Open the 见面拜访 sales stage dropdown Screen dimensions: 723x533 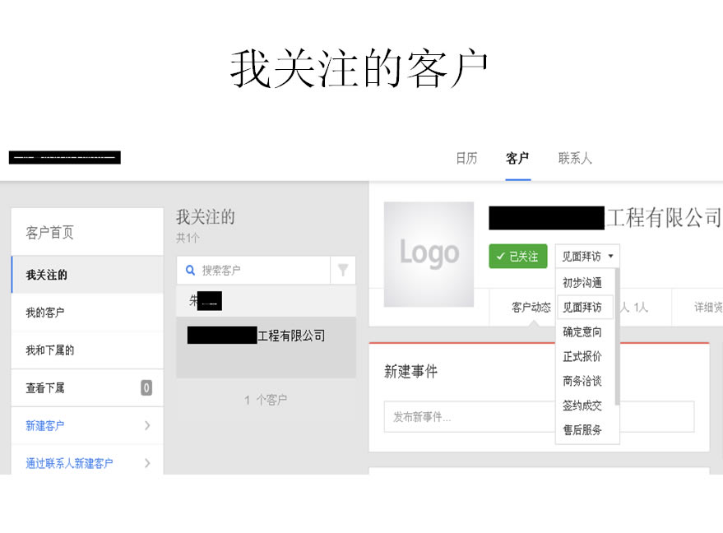pos(586,256)
